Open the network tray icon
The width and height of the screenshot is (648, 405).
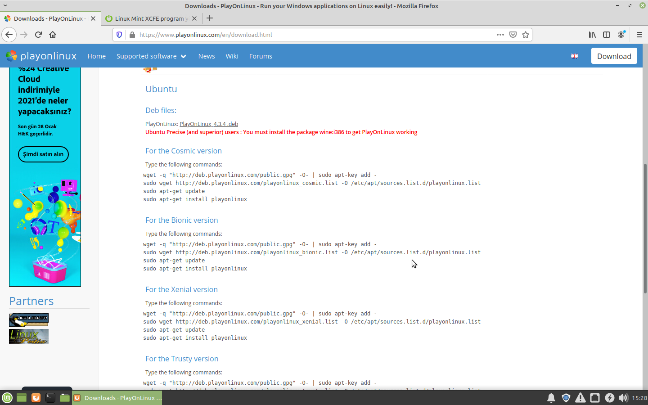click(595, 398)
